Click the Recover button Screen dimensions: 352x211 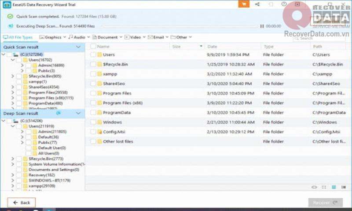[326, 203]
